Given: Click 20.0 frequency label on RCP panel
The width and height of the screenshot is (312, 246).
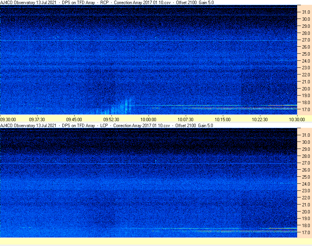Looking at the screenshot, I should 306,89.
